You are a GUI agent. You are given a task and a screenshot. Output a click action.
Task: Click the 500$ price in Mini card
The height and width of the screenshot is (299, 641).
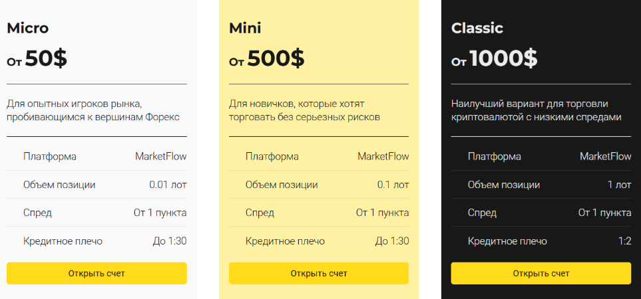tap(276, 59)
